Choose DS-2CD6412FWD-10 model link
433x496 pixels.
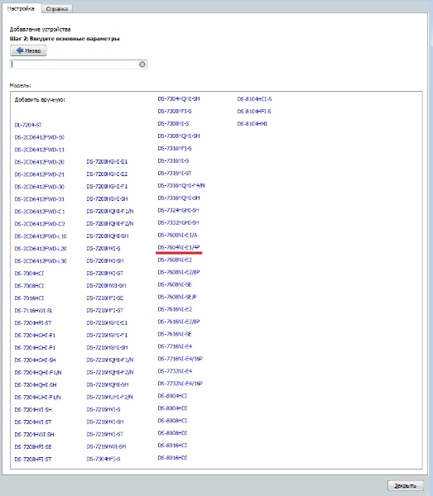(x=39, y=137)
